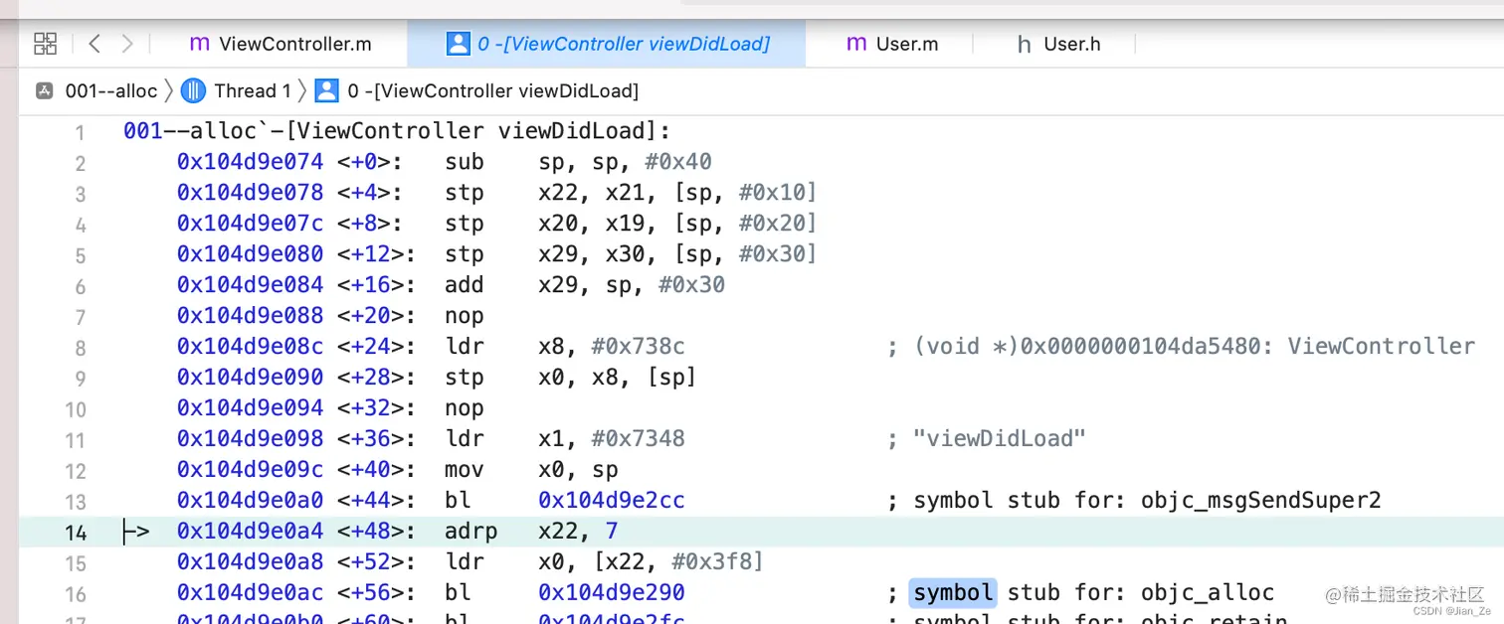
Task: Select the 0 -[ViewController viewDidLoad] tab
Action: tap(607, 44)
